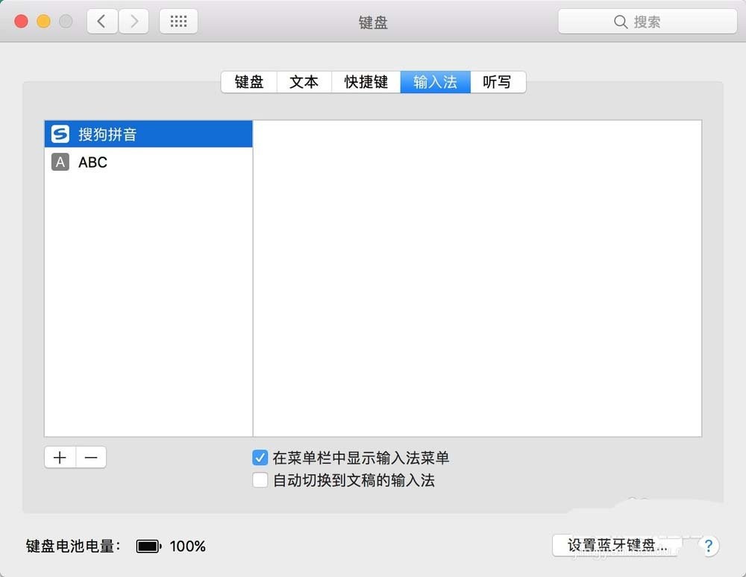The height and width of the screenshot is (577, 746).
Task: Click inside the 搜索 field
Action: click(656, 22)
